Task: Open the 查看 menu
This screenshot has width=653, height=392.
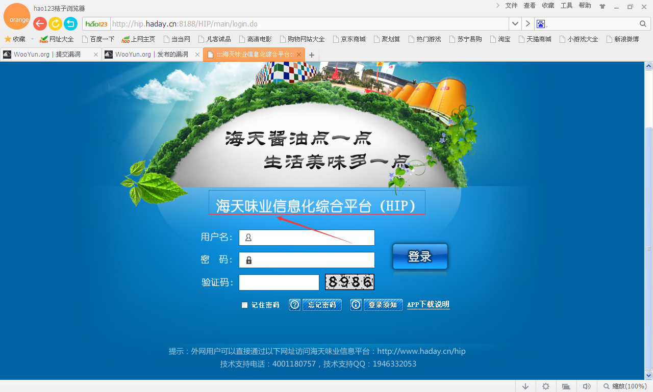Action: [x=530, y=6]
